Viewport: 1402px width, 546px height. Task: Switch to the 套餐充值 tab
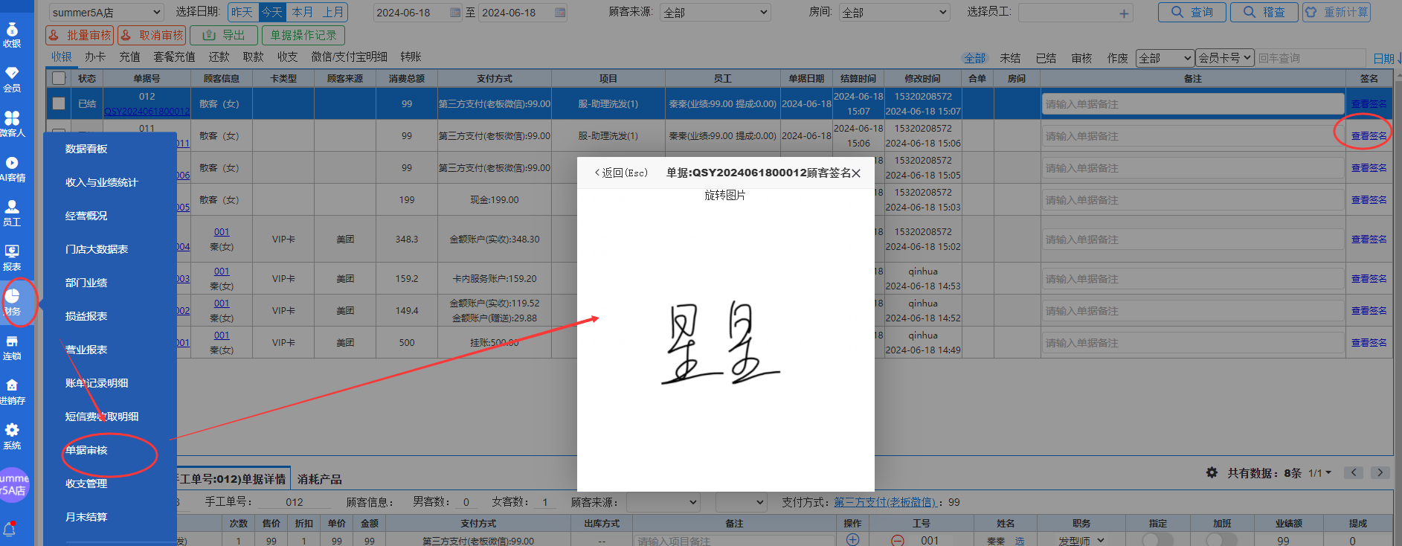174,57
